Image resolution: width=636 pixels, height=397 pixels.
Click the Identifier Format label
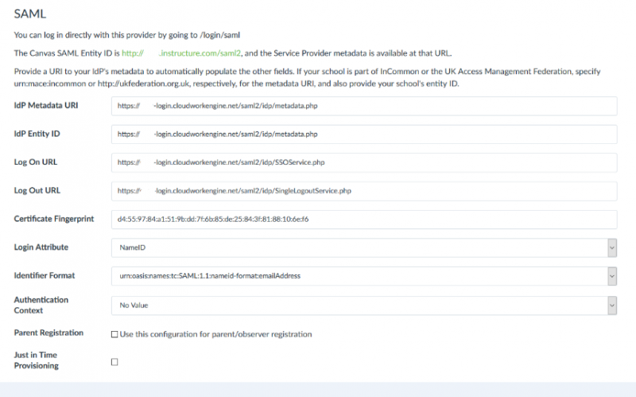click(x=45, y=276)
